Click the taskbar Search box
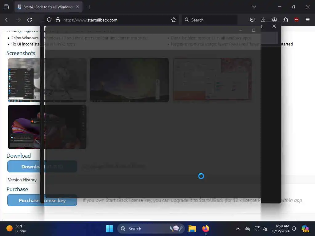This screenshot has width=315, height=236. click(151, 229)
